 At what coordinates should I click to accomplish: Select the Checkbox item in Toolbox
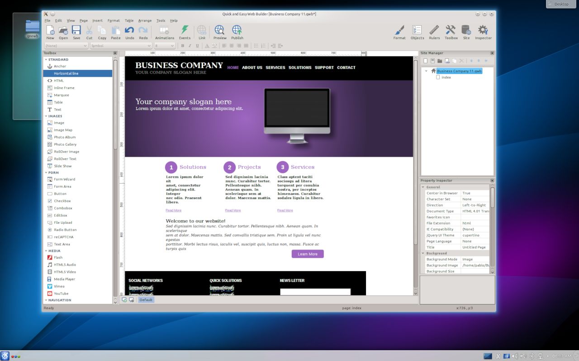(x=62, y=201)
